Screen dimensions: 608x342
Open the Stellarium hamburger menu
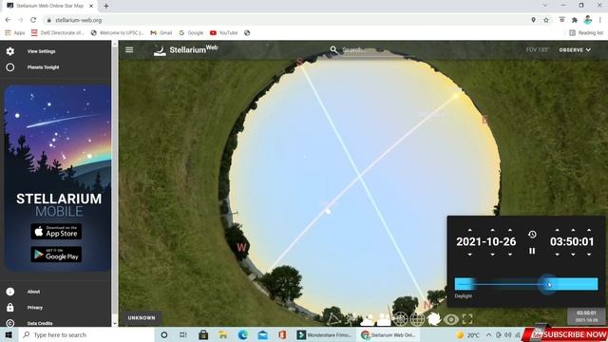pyautogui.click(x=129, y=49)
